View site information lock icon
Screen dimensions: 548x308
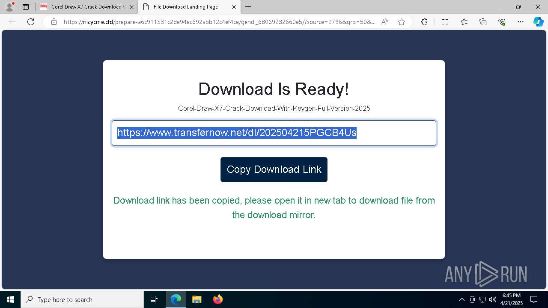[x=54, y=22]
